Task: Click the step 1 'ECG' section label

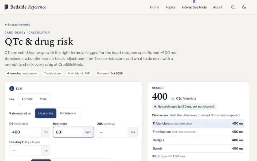Action: [19, 89]
